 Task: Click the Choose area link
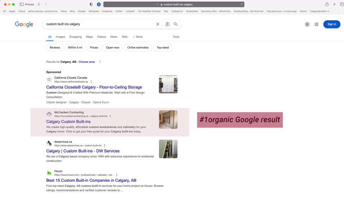tap(87, 62)
